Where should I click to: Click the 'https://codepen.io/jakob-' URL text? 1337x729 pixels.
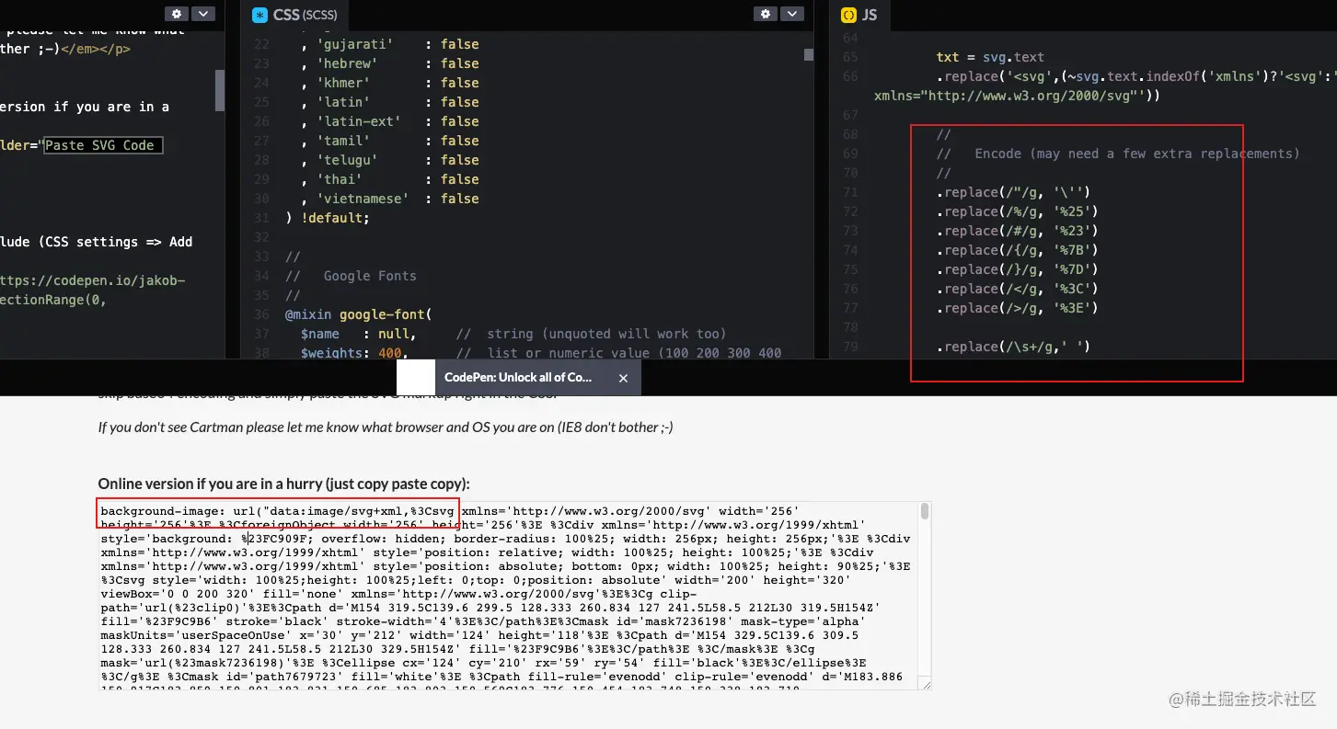[x=92, y=279]
